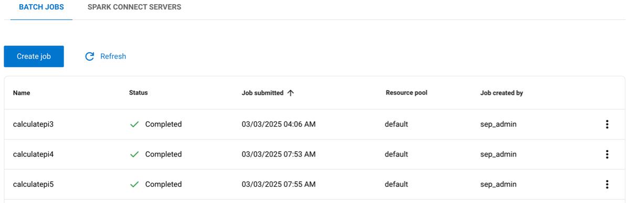Switch to the Spark Connect Servers tab
Viewport: 630px width, 203px height.
click(134, 7)
